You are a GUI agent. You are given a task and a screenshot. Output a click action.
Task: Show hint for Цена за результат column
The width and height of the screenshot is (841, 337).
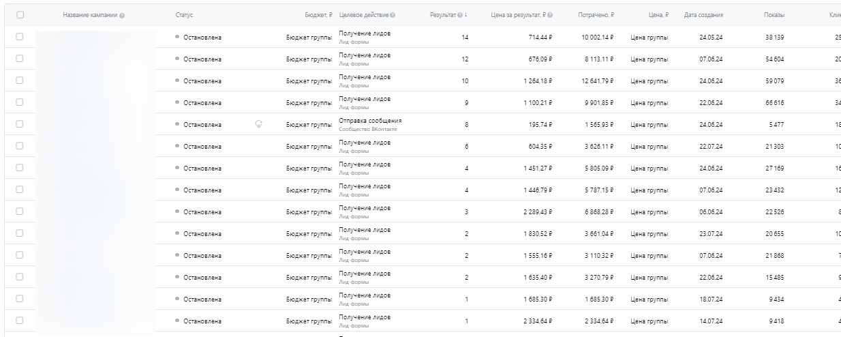coord(550,15)
